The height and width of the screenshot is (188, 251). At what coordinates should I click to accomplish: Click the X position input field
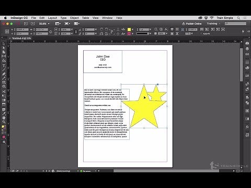(22, 30)
